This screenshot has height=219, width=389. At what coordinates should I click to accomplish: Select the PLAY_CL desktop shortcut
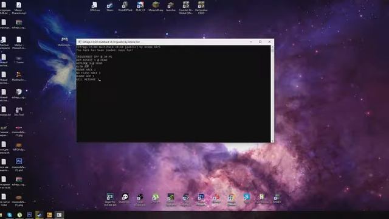coord(140,7)
